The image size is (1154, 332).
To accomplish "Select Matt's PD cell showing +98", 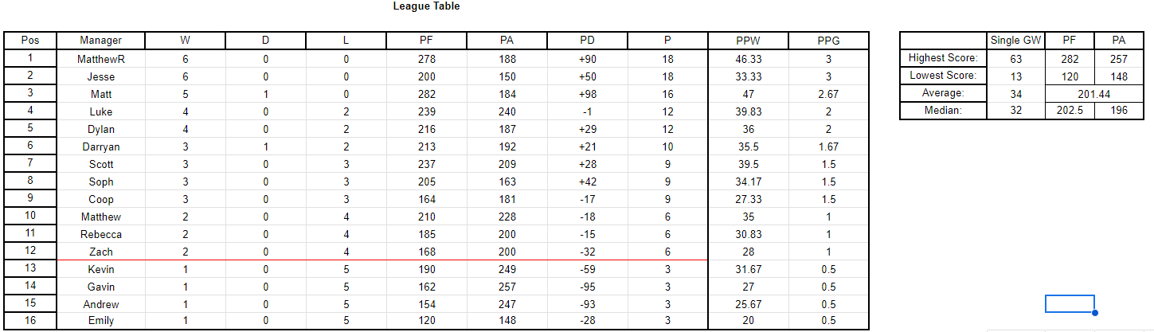I will 587,94.
